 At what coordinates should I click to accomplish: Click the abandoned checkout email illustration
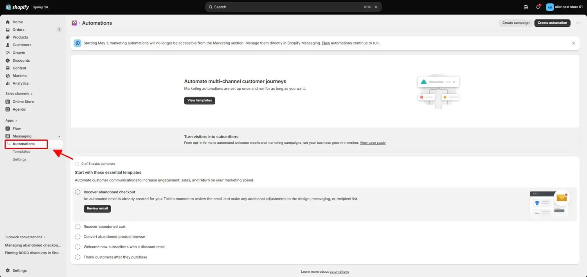point(549,204)
